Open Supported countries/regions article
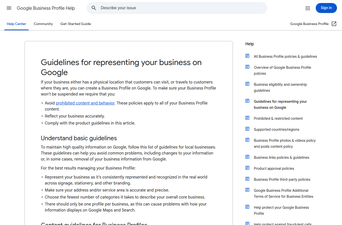This screenshot has width=342, height=225. 276,129
